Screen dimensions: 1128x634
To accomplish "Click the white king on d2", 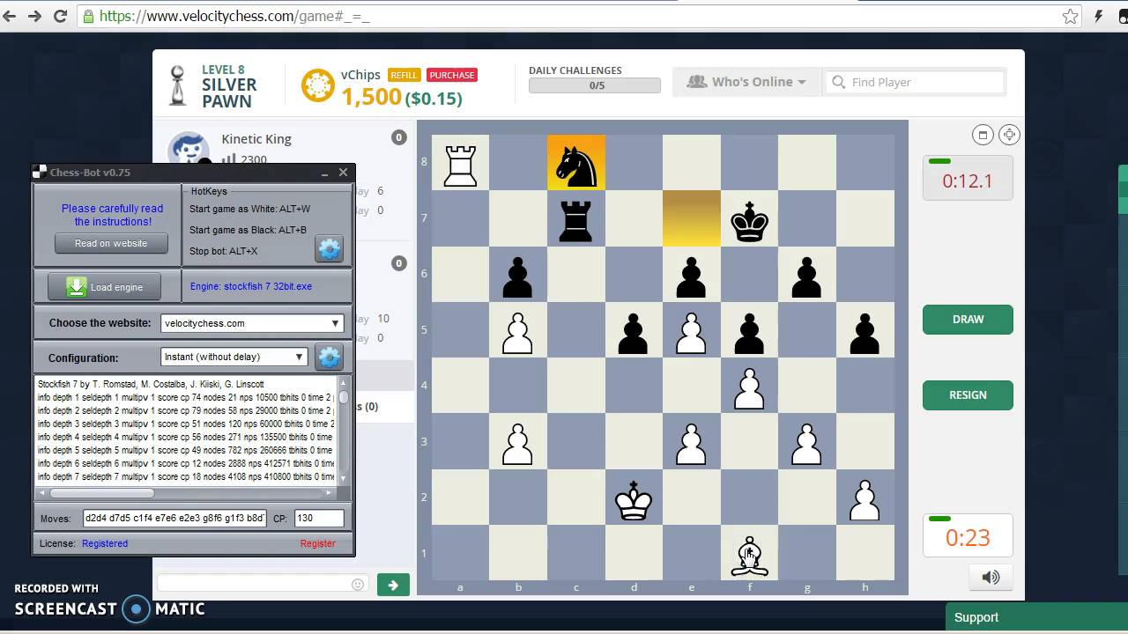I will click(x=634, y=500).
